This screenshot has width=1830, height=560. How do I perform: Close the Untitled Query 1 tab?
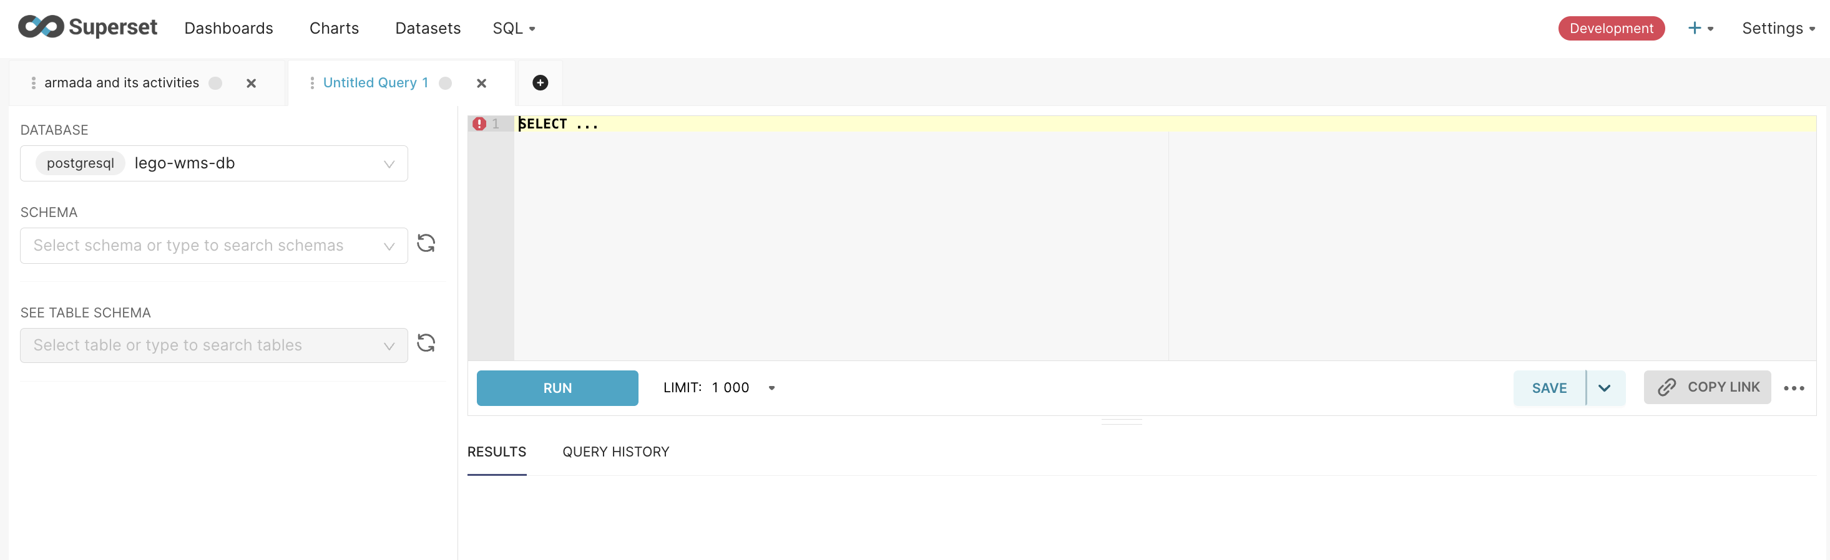tap(482, 83)
